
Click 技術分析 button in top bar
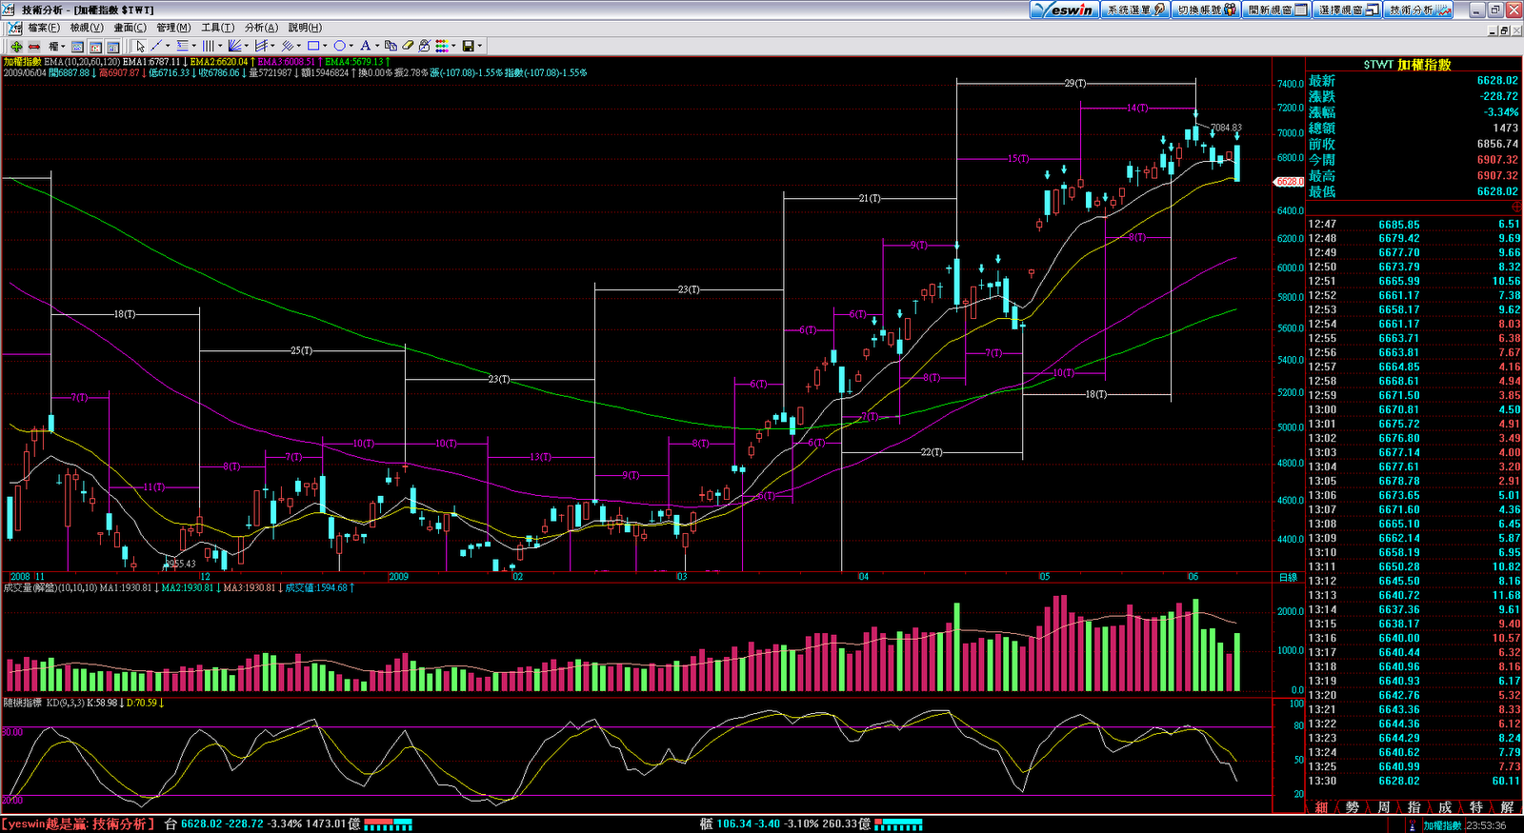[x=1418, y=10]
